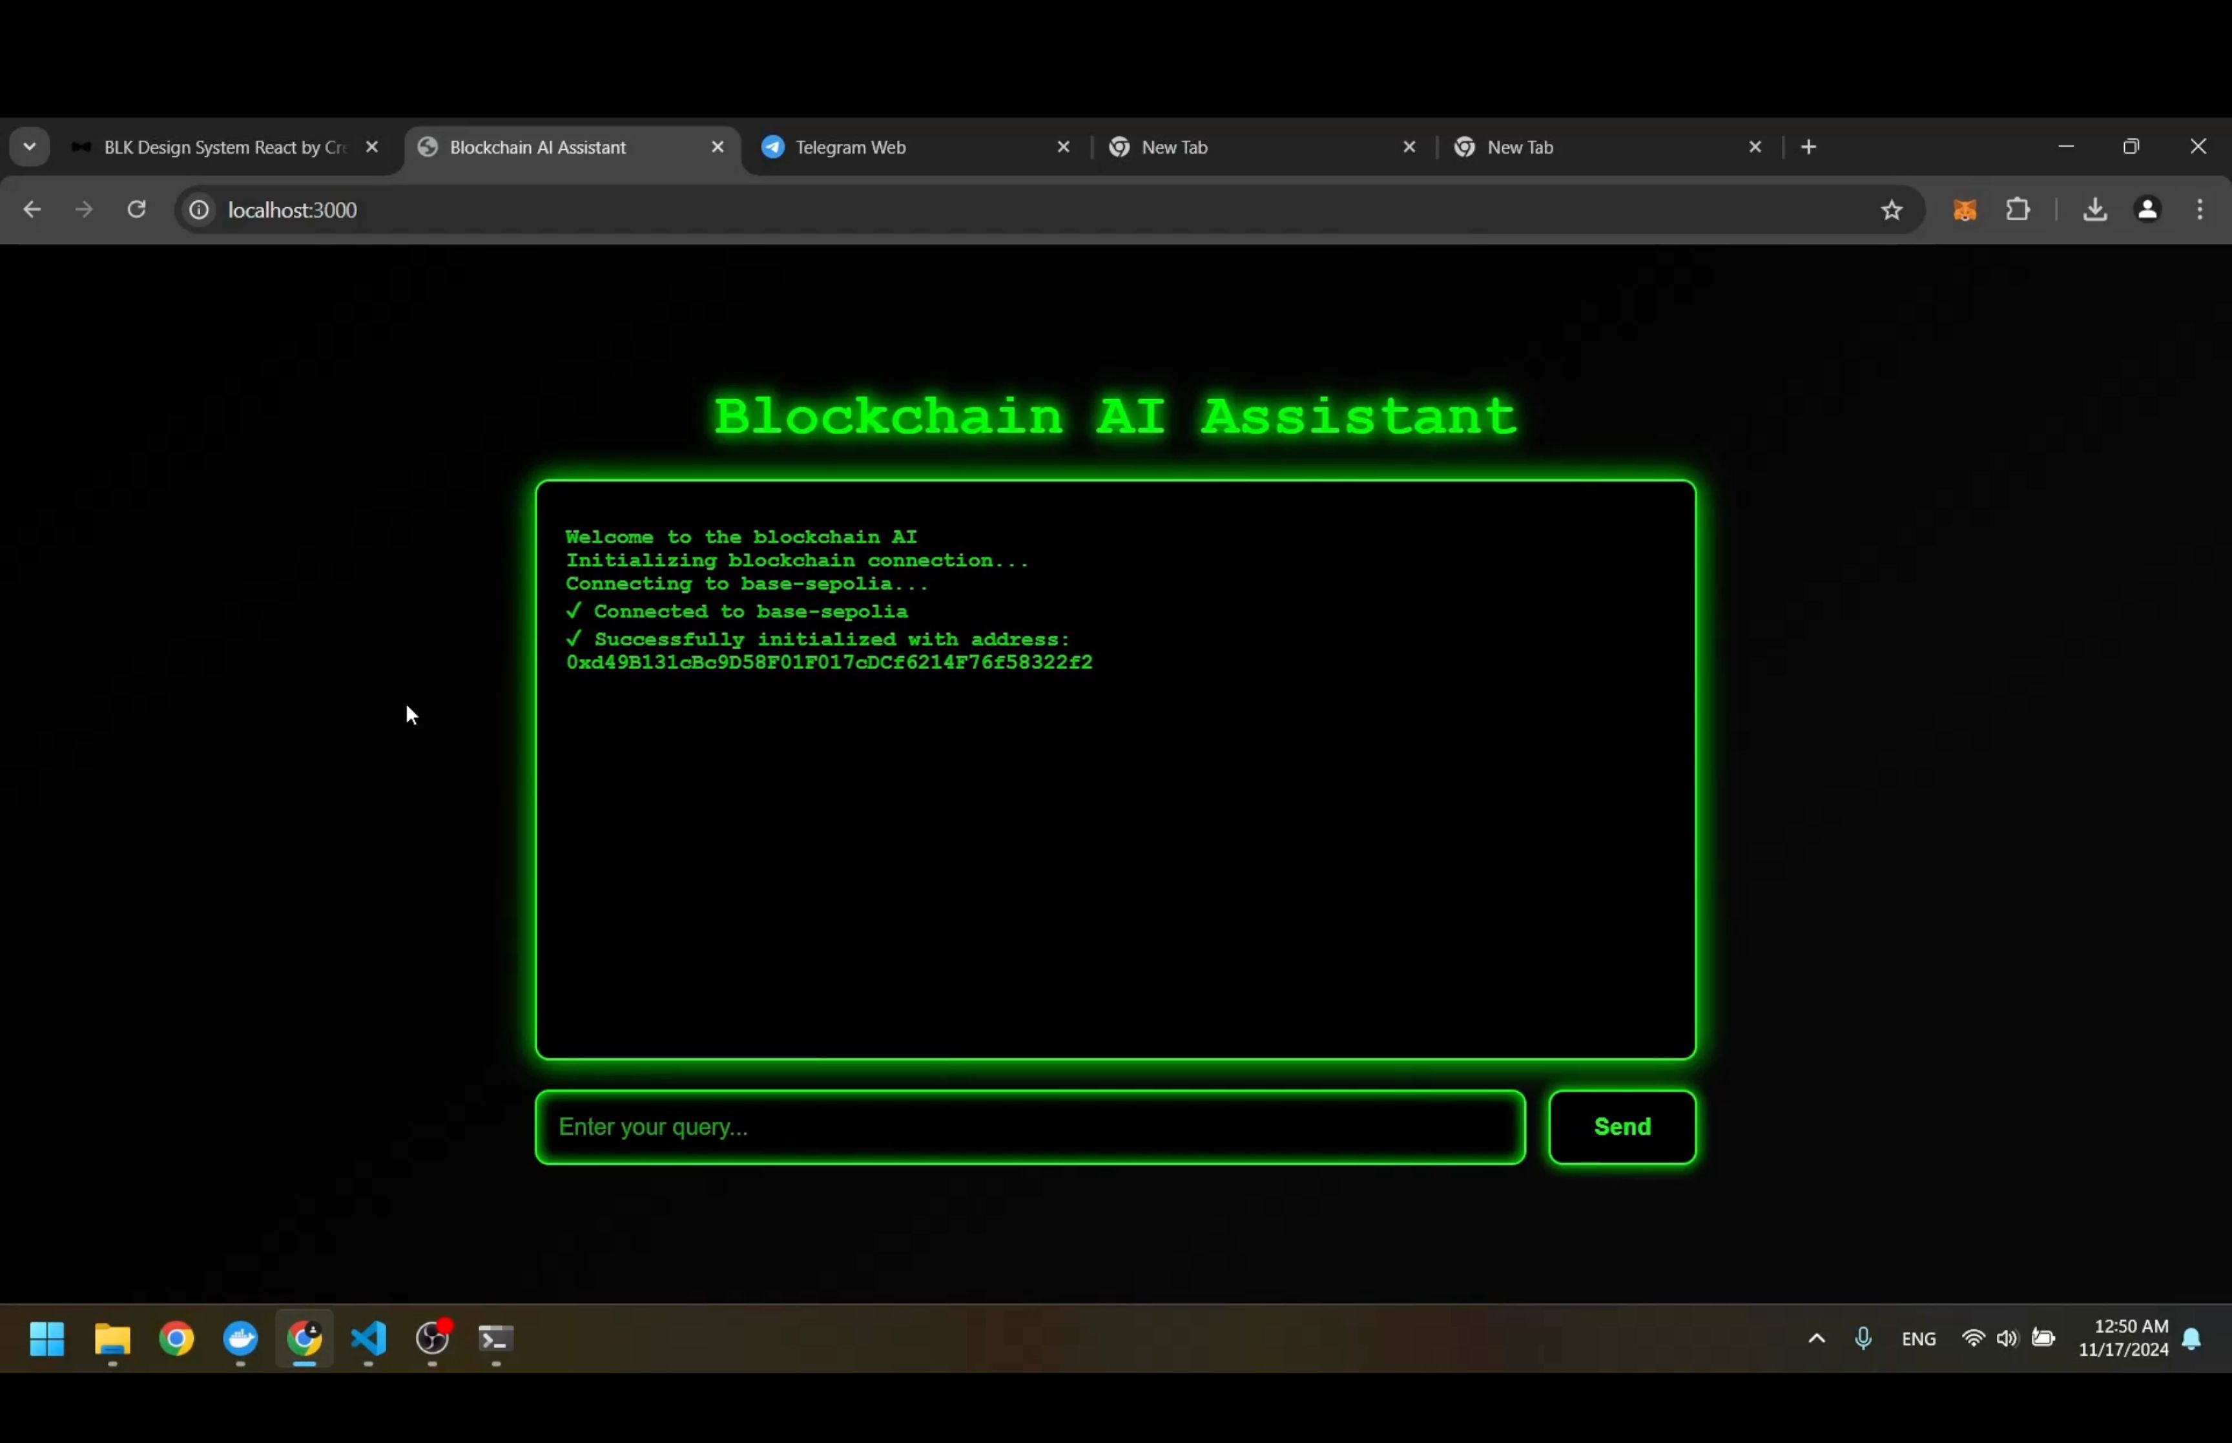The height and width of the screenshot is (1443, 2232).
Task: Open Visual Studio Code from taskbar
Action: point(369,1339)
